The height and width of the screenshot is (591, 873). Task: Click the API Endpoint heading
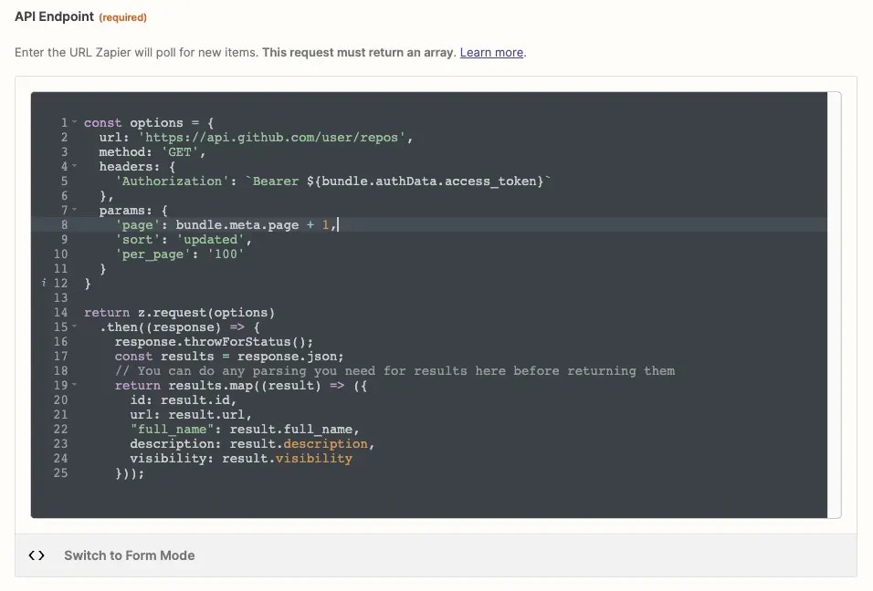(54, 16)
